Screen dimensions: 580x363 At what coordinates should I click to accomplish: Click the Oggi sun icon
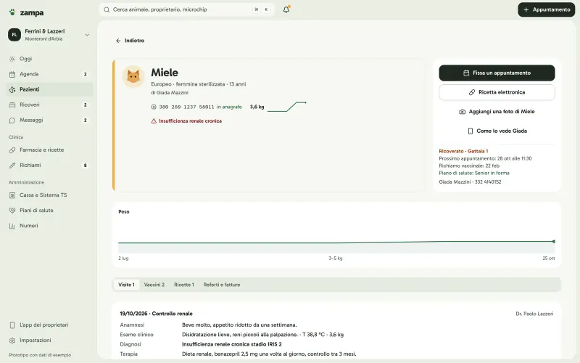tap(12, 59)
